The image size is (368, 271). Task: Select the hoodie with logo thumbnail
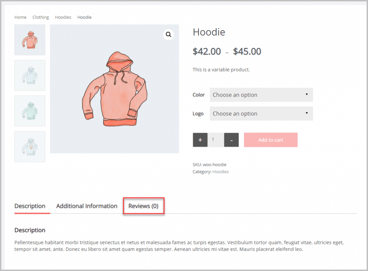coord(29,146)
